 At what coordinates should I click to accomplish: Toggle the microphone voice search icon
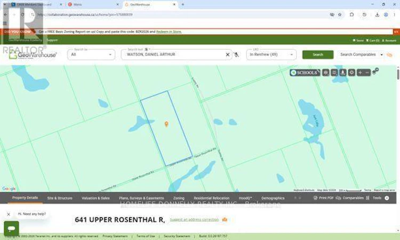(x=236, y=54)
